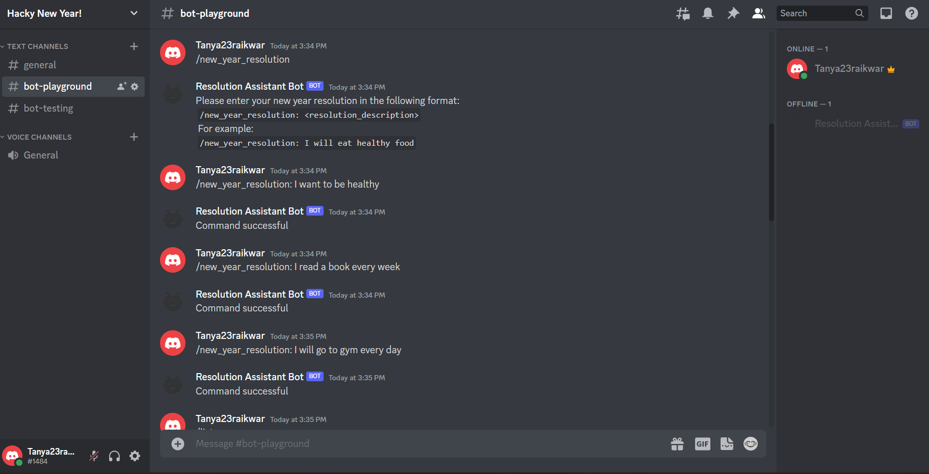
Task: Switch to the general text channel
Action: 73,65
